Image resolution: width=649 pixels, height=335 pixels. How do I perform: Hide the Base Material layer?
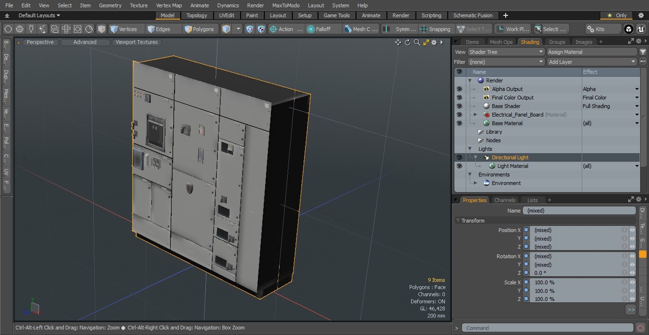pyautogui.click(x=459, y=123)
